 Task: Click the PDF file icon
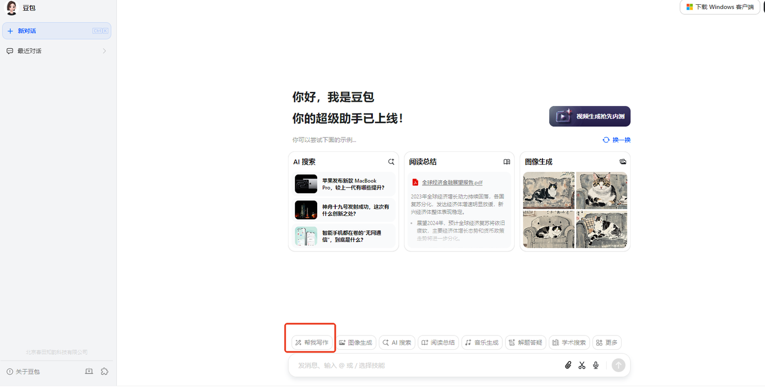pos(415,182)
